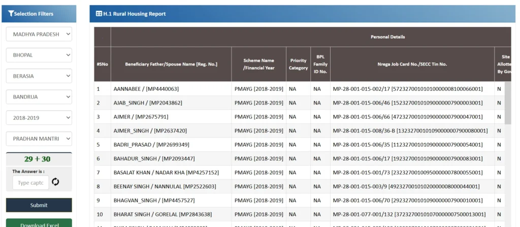520x227 pixels.
Task: Select the 2018-2019 financial year dropdown
Action: pyautogui.click(x=39, y=117)
